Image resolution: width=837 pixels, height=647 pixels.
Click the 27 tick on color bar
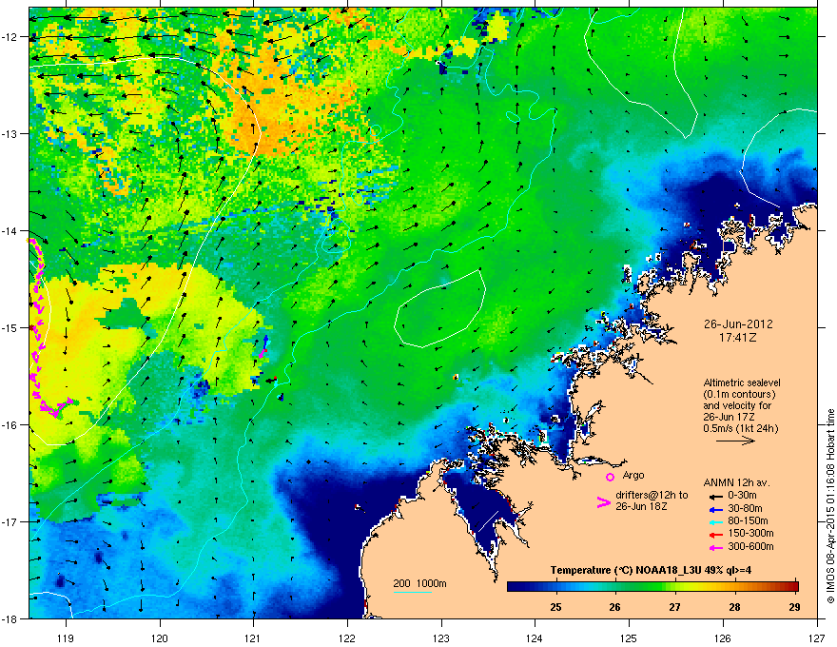674,607
